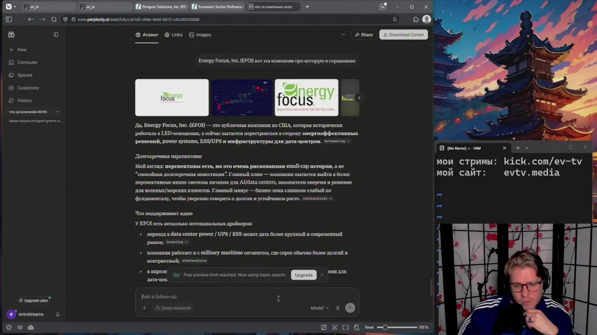Submit the follow-up with arrow button
This screenshot has height=335, width=597.
(x=350, y=308)
